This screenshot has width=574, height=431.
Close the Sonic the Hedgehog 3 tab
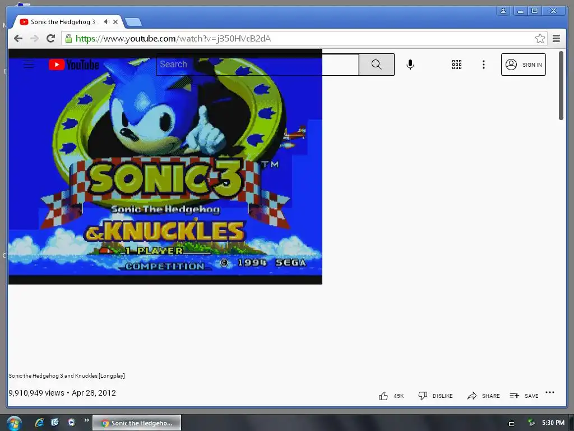(115, 22)
